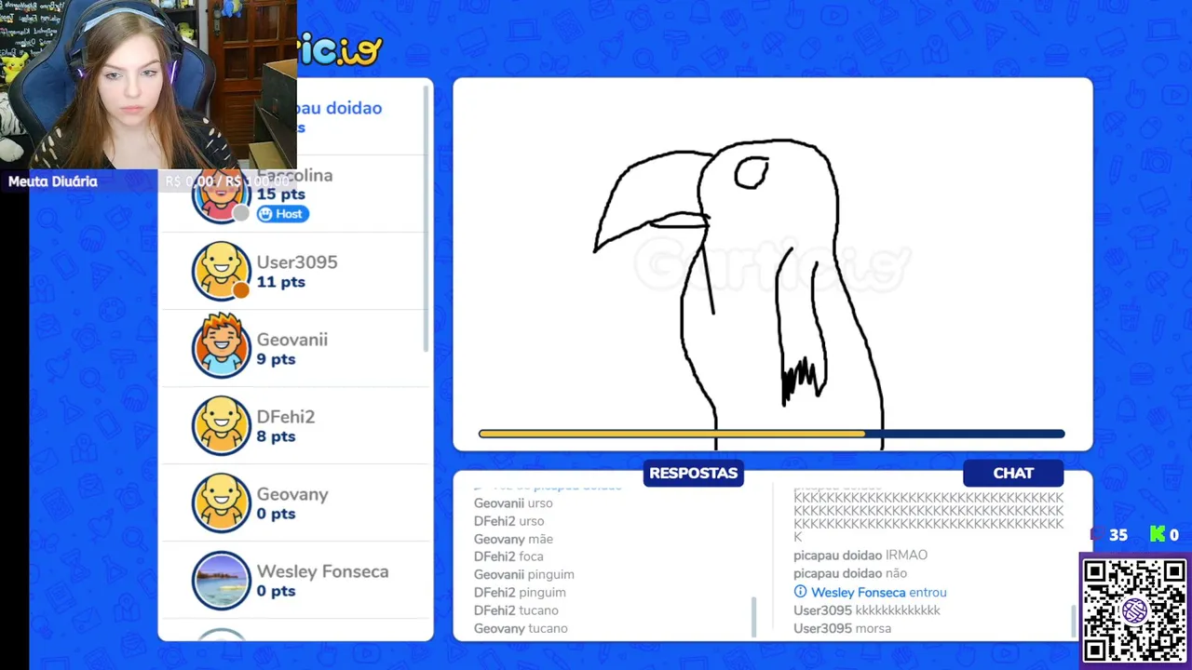Open the RESPOSTAS tab
The width and height of the screenshot is (1192, 670).
693,473
